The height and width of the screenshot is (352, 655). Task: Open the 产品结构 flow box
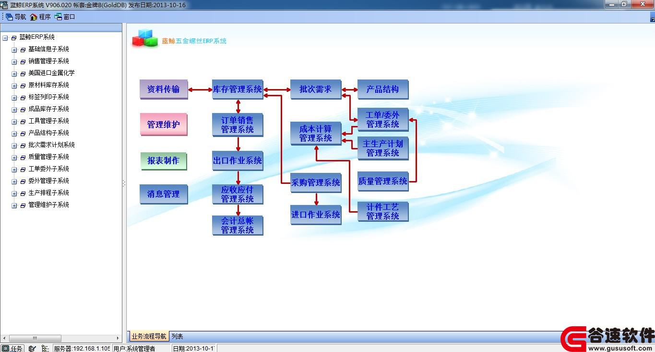(x=382, y=89)
